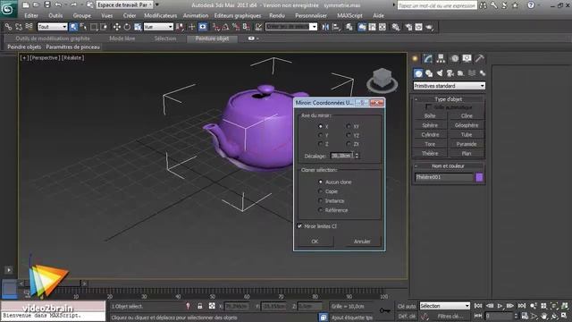Click the Redo arrow icon
The width and height of the screenshot is (572, 322).
pos(74,4)
